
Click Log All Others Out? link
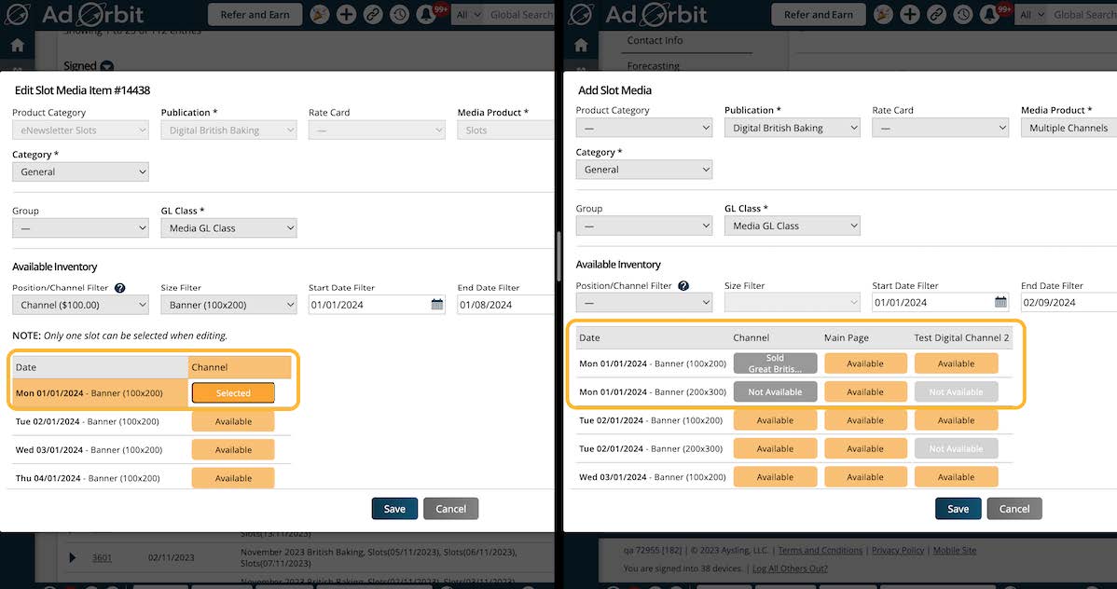(x=790, y=568)
